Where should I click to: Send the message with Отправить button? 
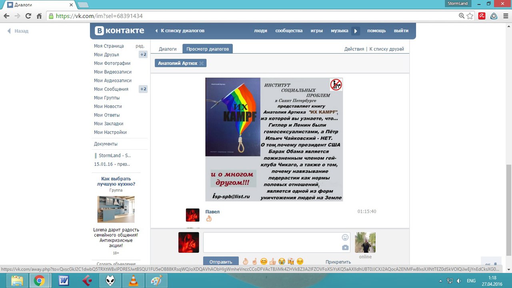coord(221,262)
